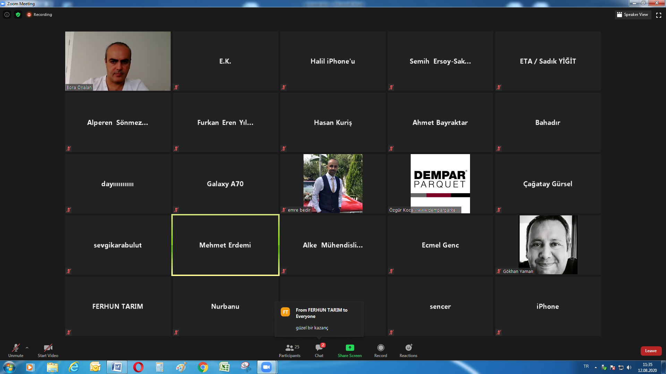
Task: Click the Record icon
Action: [381, 348]
